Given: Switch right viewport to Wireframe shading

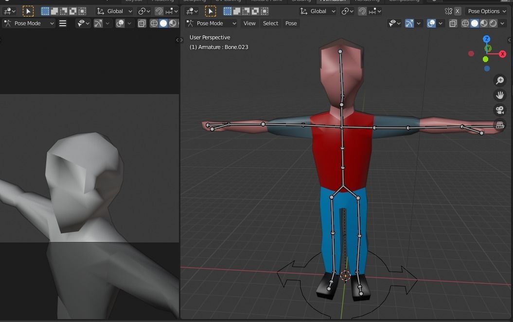Looking at the screenshot, I should click(465, 23).
